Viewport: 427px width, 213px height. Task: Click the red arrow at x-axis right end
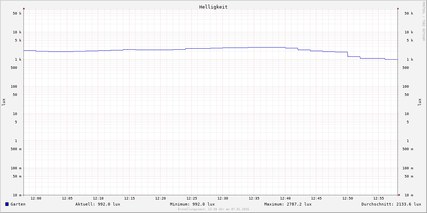click(399, 195)
